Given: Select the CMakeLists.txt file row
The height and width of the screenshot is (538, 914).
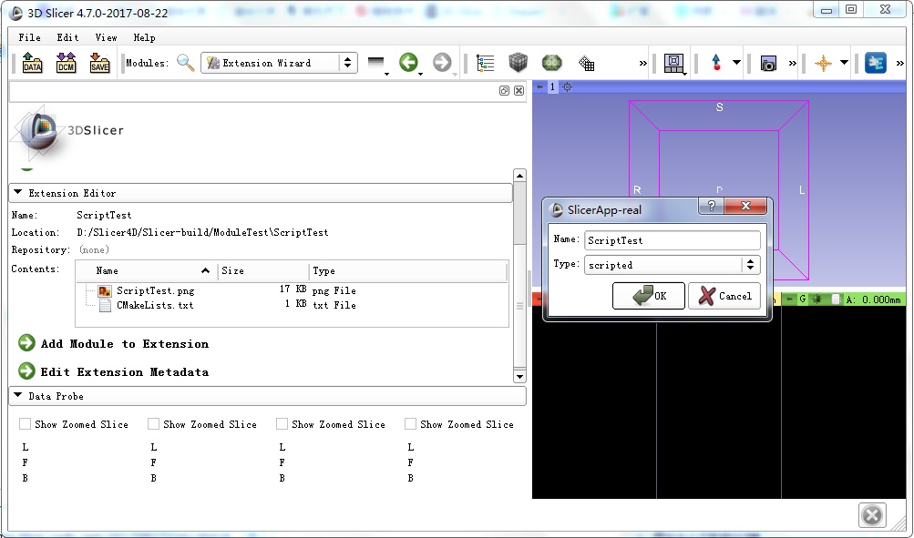Looking at the screenshot, I should 155,305.
